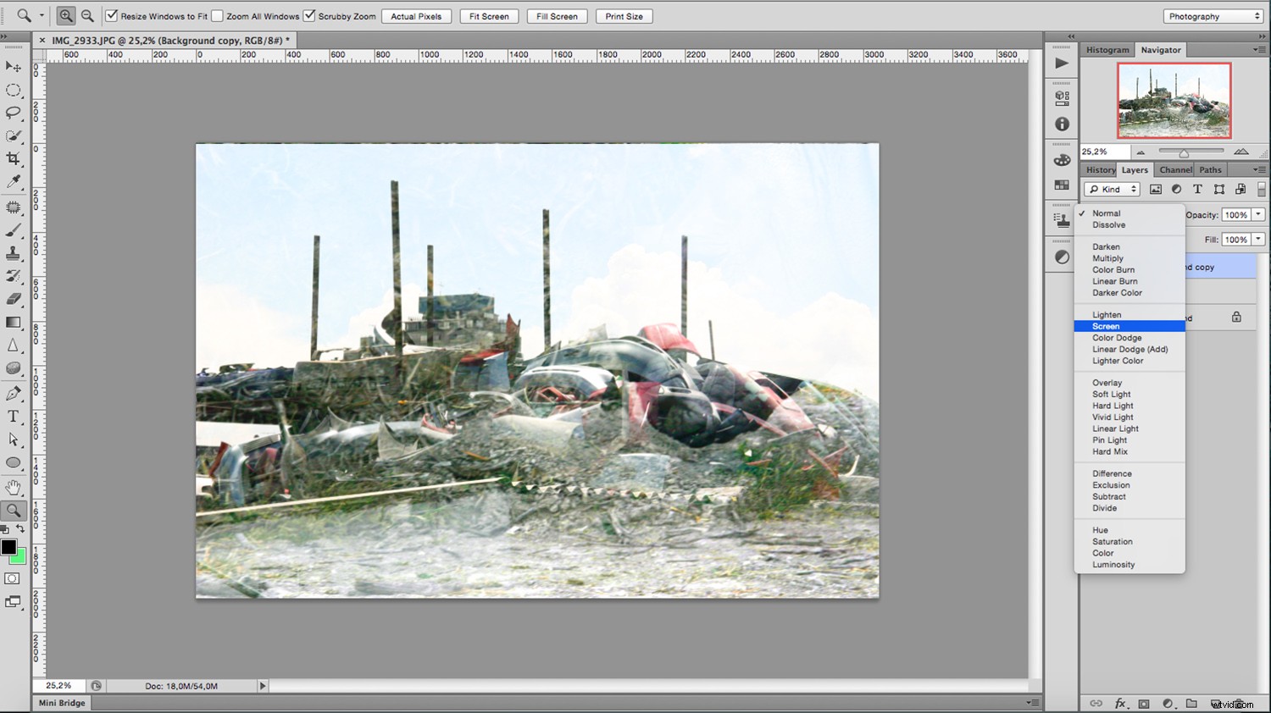Click the Fit Screen button
Image resolution: width=1271 pixels, height=713 pixels.
(x=488, y=16)
